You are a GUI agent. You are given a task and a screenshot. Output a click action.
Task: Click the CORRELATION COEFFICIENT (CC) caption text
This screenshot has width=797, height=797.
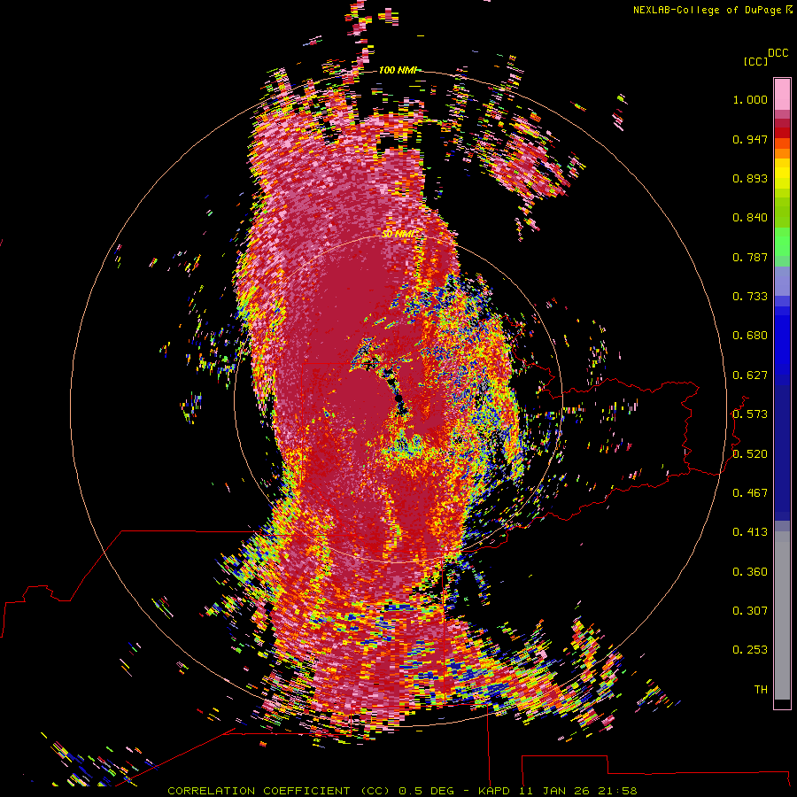(x=279, y=791)
